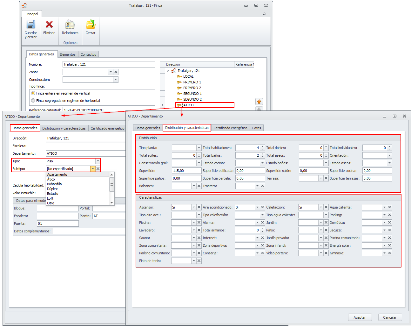Click the Subtipo list scrollbar down arrow
Screen dimensions: 411x326
coord(111,202)
